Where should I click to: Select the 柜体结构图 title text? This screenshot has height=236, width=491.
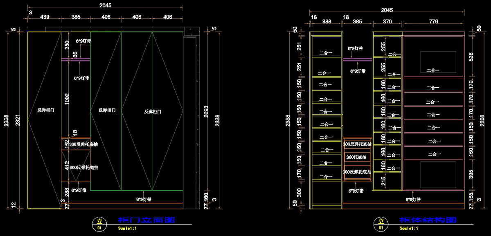pyautogui.click(x=428, y=220)
